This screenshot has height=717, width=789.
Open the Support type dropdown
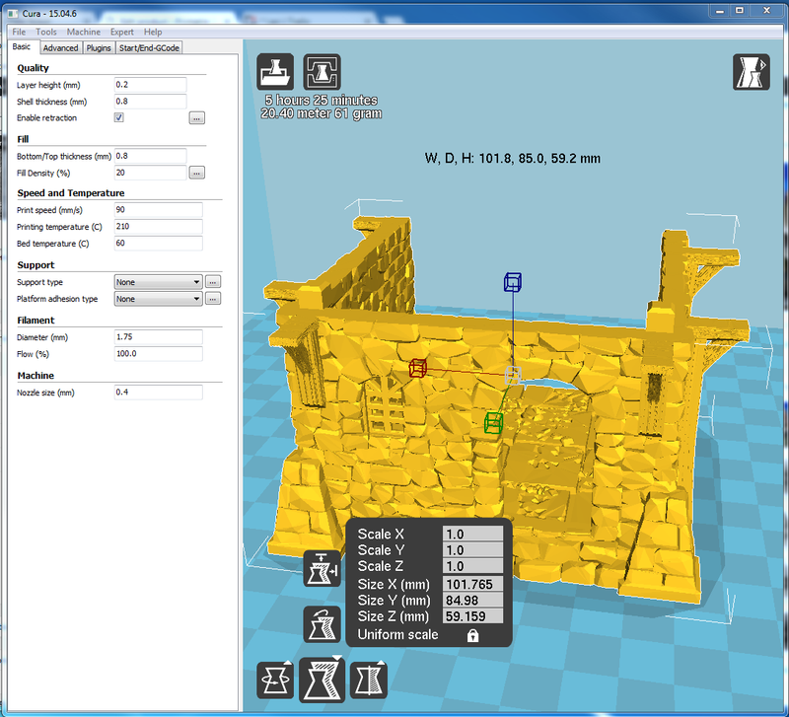[158, 282]
